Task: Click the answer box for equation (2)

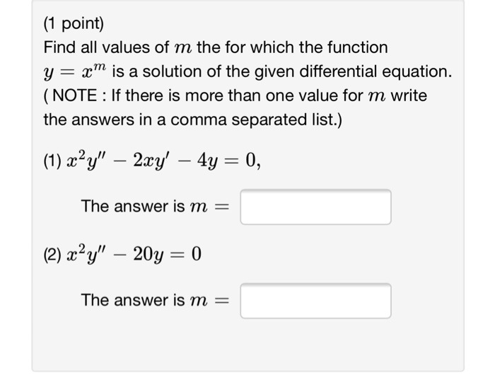Action: 315,301
